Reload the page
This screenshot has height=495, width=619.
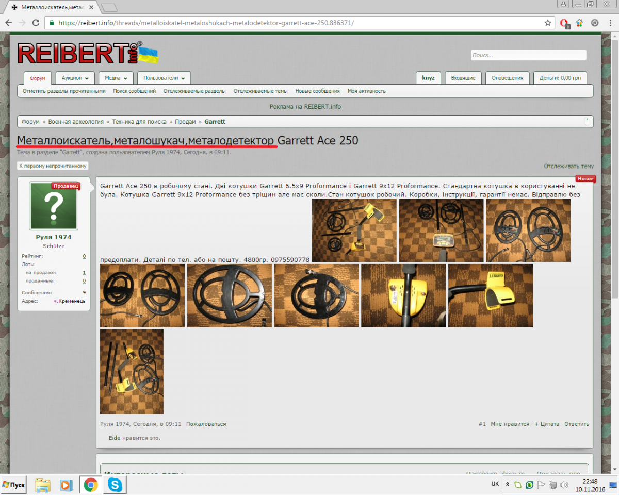coord(36,23)
